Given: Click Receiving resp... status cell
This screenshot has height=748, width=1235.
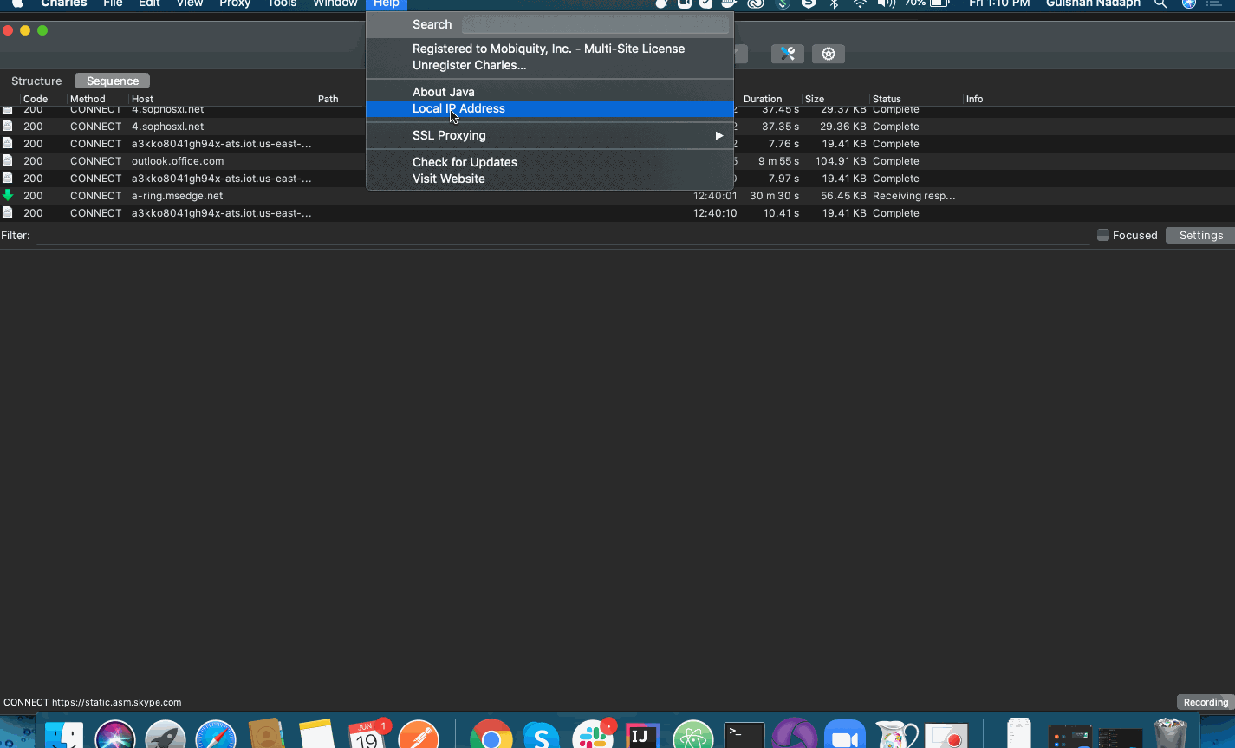Looking at the screenshot, I should coord(913,196).
